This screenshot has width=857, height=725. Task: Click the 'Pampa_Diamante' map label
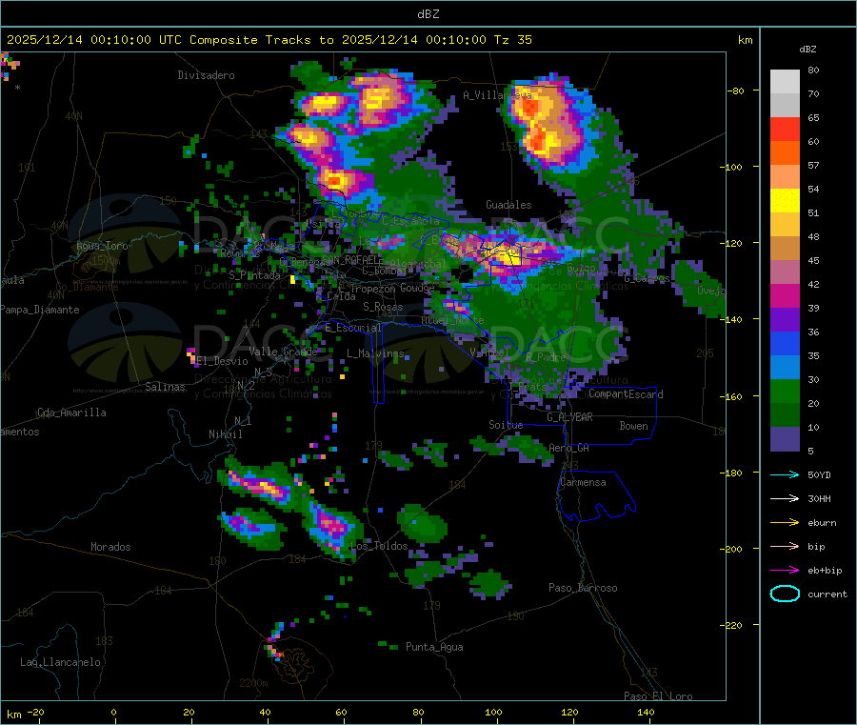click(x=40, y=310)
